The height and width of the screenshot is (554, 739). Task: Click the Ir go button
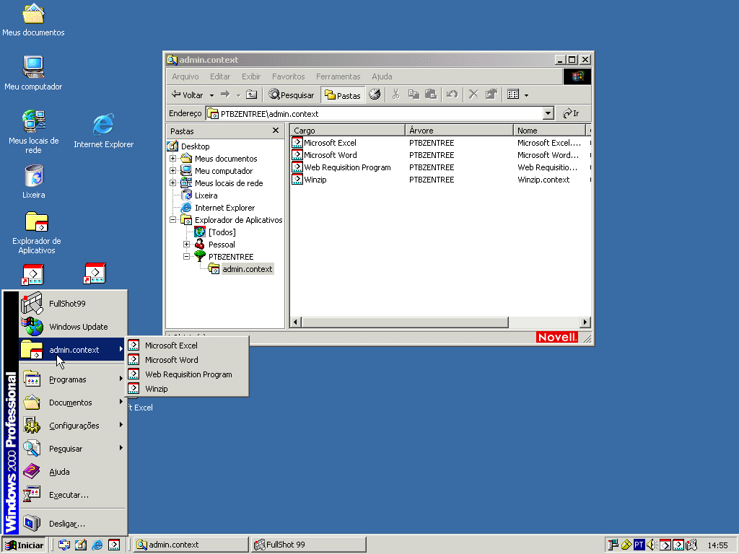571,113
